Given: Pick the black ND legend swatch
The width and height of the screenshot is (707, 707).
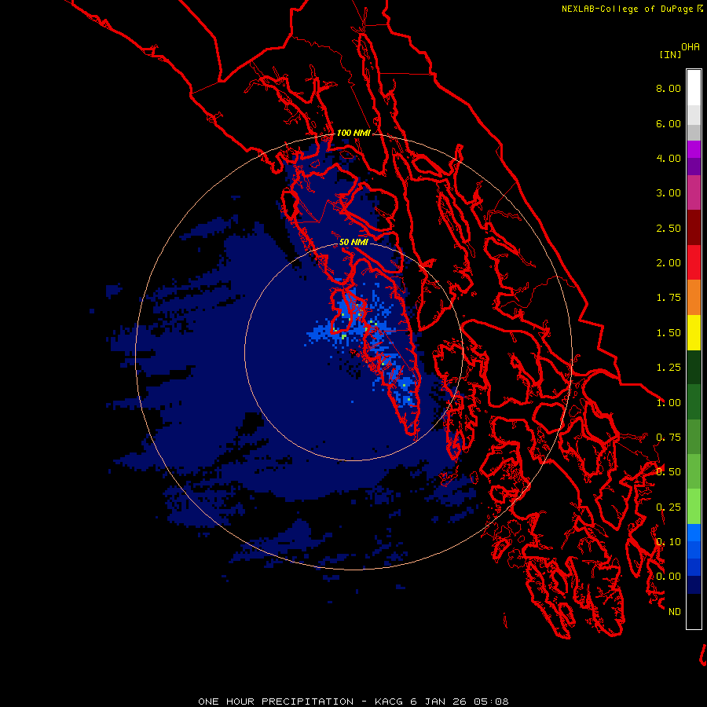Looking at the screenshot, I should point(694,611).
